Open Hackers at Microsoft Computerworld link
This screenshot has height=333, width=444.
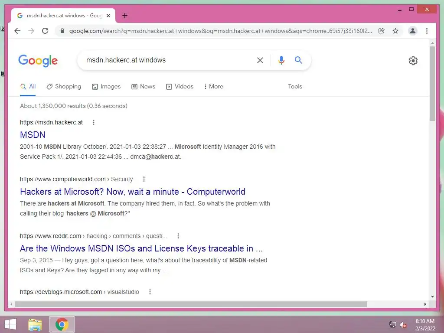coord(133,192)
